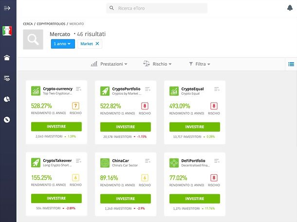The image size is (297, 222).
Task: Click the ChinaCar logo icon
Action: 105,163
